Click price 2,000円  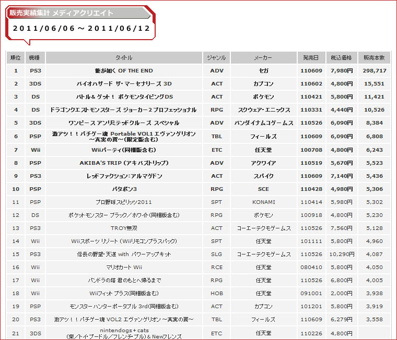pos(342,293)
